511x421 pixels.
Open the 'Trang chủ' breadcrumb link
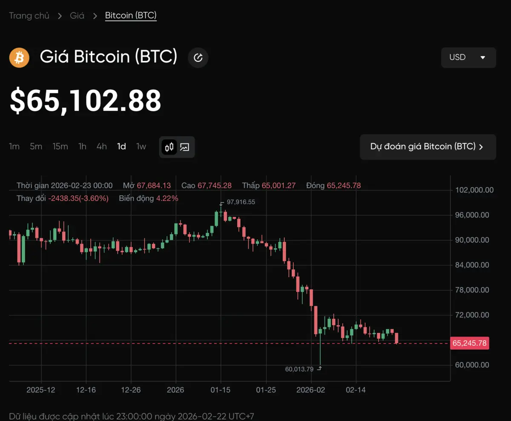tap(29, 15)
